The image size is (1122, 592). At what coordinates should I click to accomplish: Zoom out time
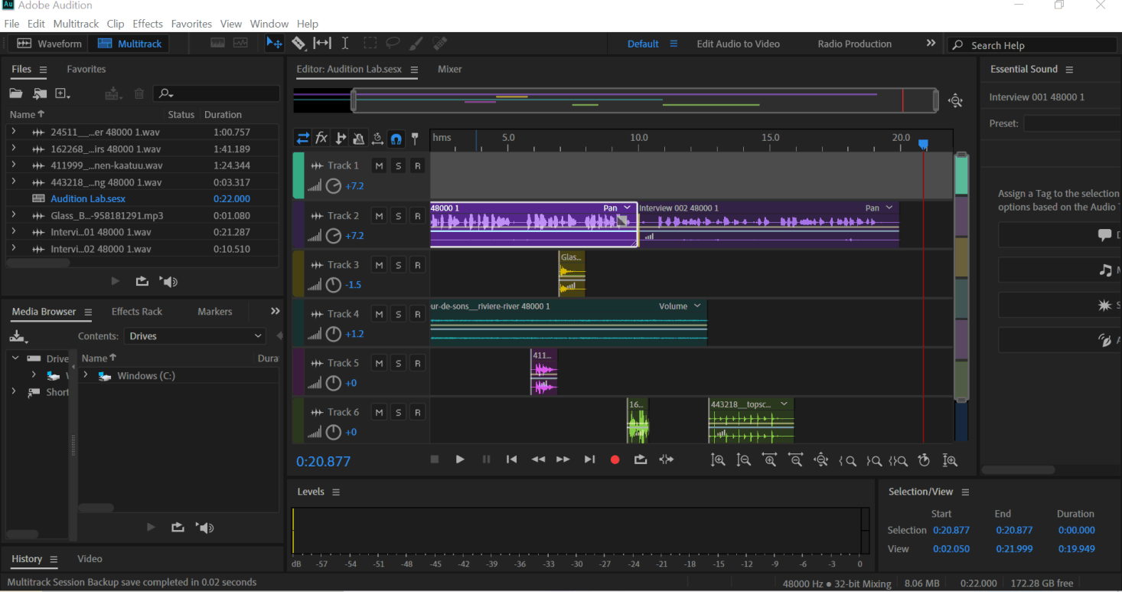click(x=795, y=460)
